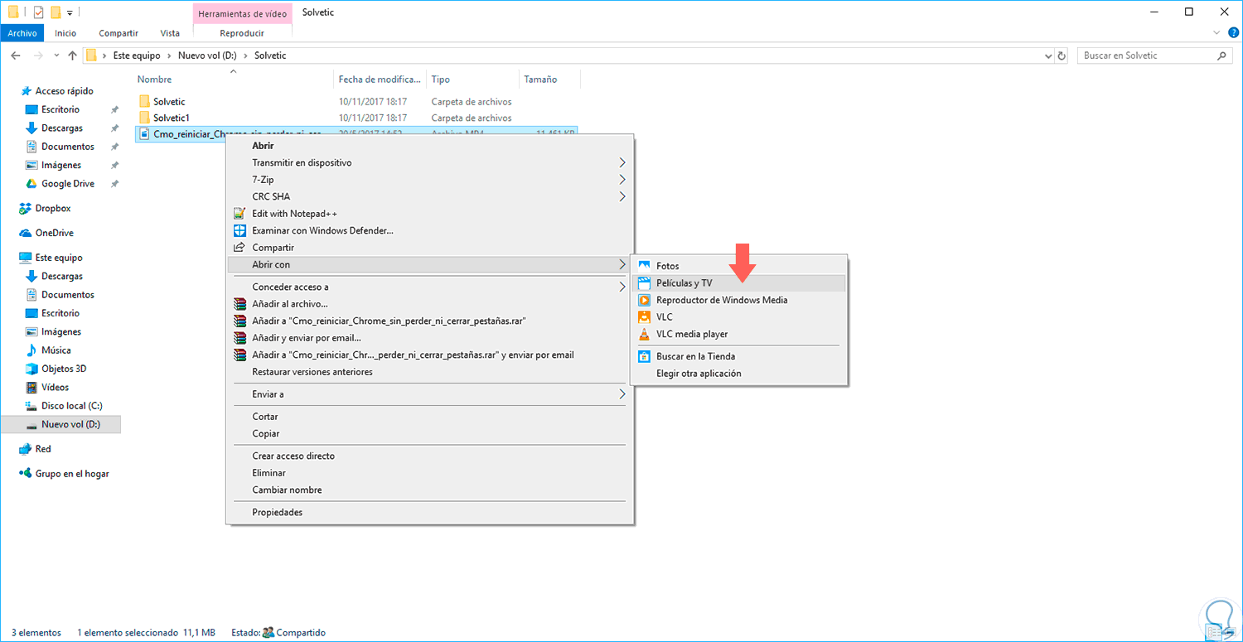Select Fotos app icon in submenu
Screen dimensions: 1243x642
(644, 266)
